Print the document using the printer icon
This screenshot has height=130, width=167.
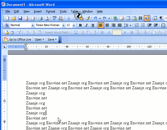(40, 18)
